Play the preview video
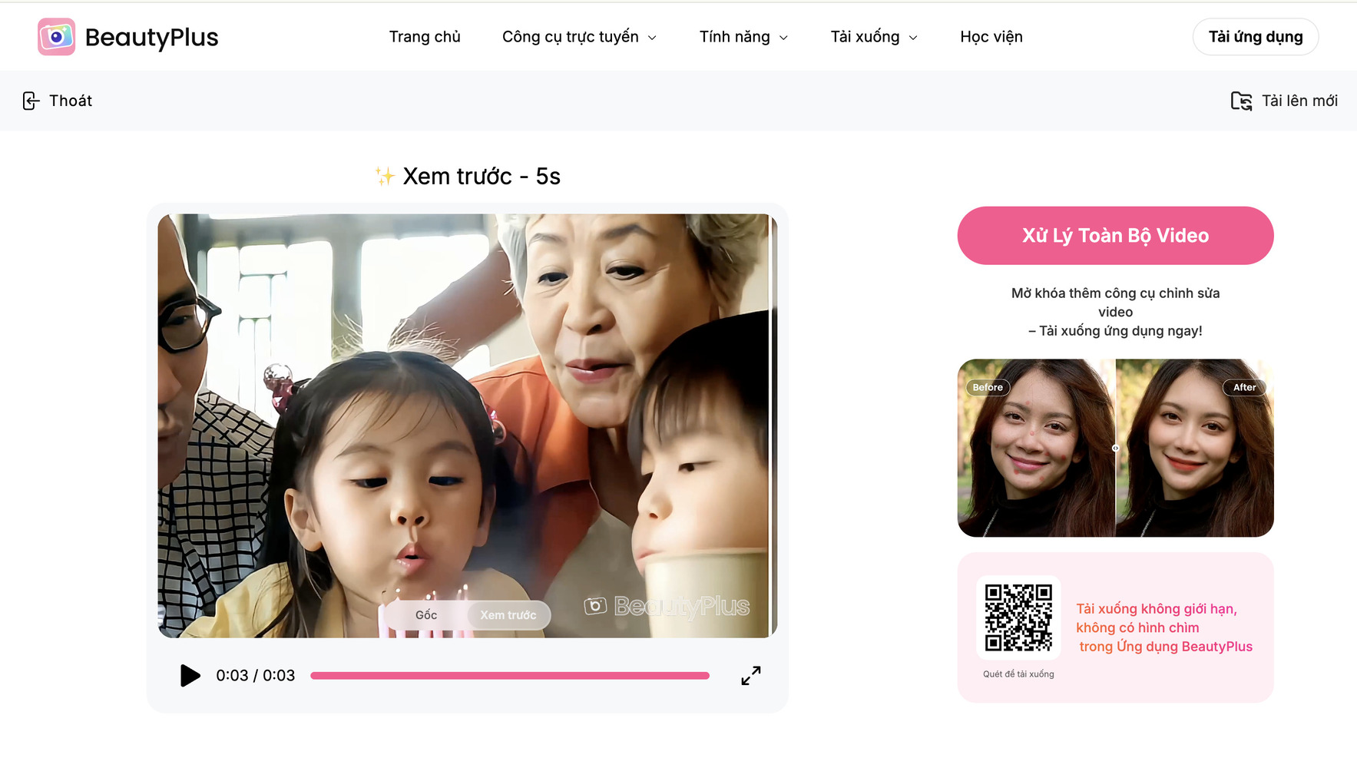The width and height of the screenshot is (1357, 768). [x=190, y=676]
